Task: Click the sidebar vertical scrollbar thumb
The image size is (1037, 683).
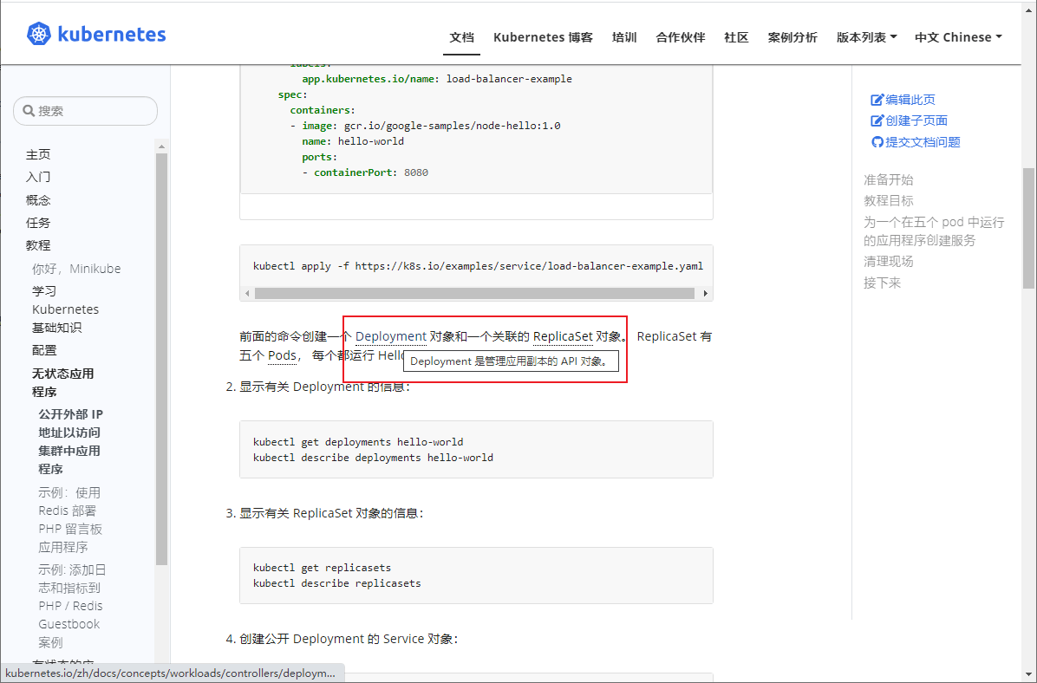Action: tap(161, 359)
